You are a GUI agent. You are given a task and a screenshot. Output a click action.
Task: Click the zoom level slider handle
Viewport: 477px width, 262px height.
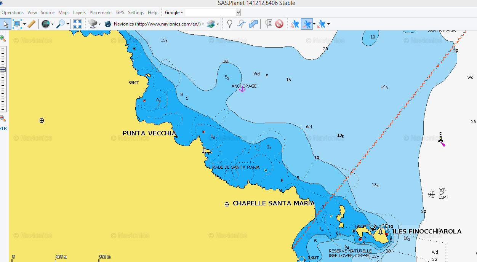(x=3, y=69)
